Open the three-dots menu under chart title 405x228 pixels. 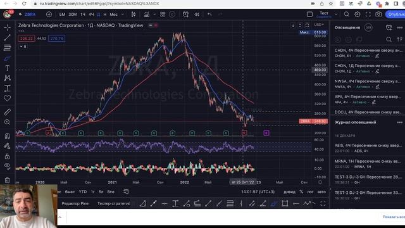pyautogui.click(x=21, y=31)
